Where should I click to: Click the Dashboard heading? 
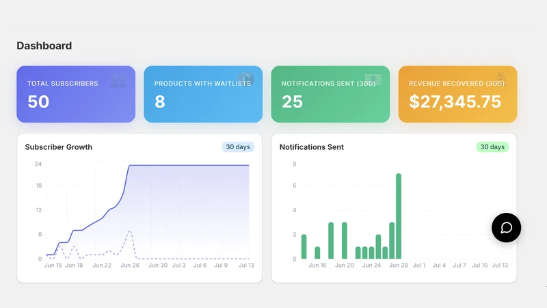[x=44, y=46]
